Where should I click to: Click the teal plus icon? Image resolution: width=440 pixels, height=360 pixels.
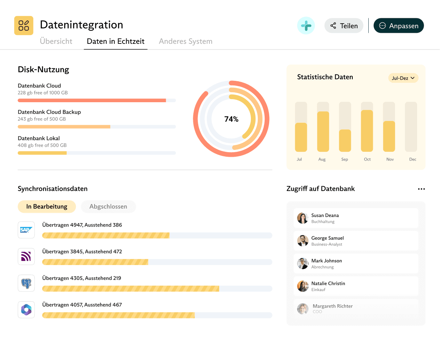[306, 26]
